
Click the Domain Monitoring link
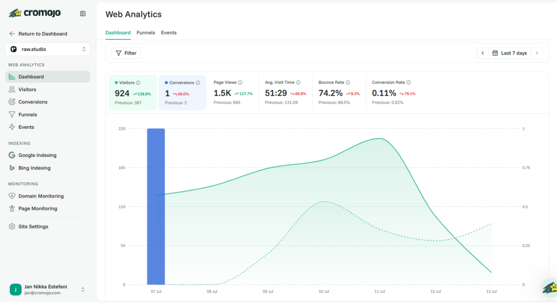click(x=41, y=196)
